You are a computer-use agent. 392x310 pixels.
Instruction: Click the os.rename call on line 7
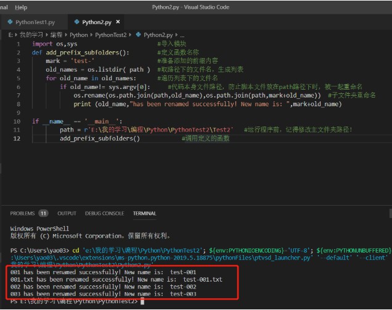pyautogui.click(x=197, y=95)
